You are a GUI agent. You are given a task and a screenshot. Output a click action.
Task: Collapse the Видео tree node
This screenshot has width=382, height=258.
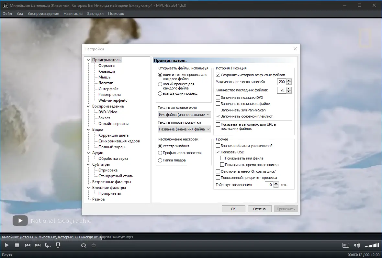[x=88, y=130]
